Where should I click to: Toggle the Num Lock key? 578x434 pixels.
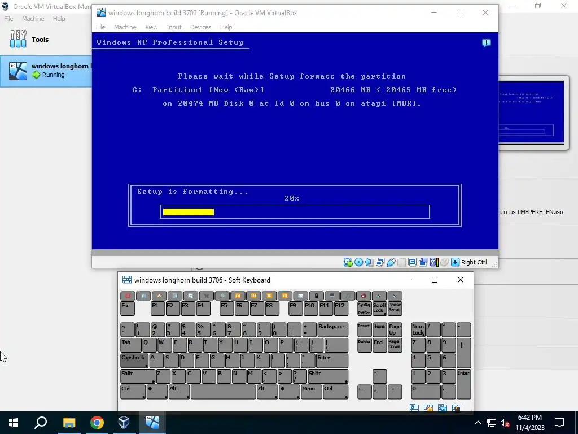(x=418, y=329)
